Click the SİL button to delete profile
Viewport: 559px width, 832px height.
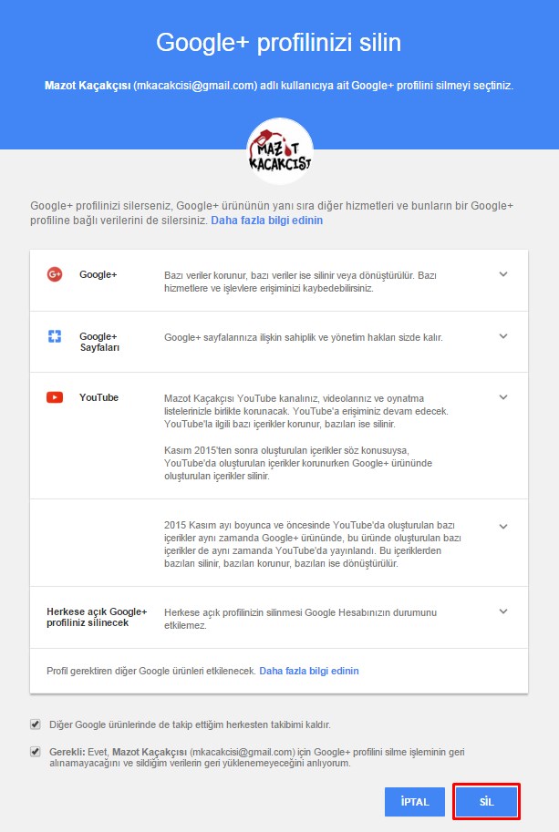pyautogui.click(x=486, y=801)
